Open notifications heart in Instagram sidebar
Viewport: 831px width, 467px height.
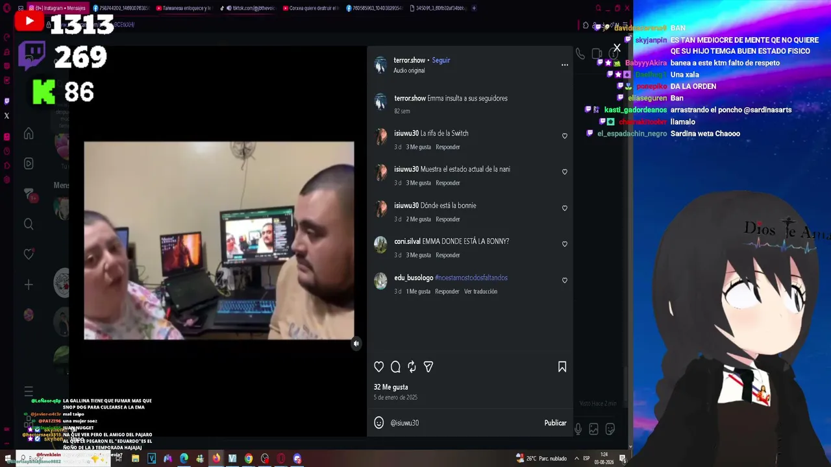29,254
